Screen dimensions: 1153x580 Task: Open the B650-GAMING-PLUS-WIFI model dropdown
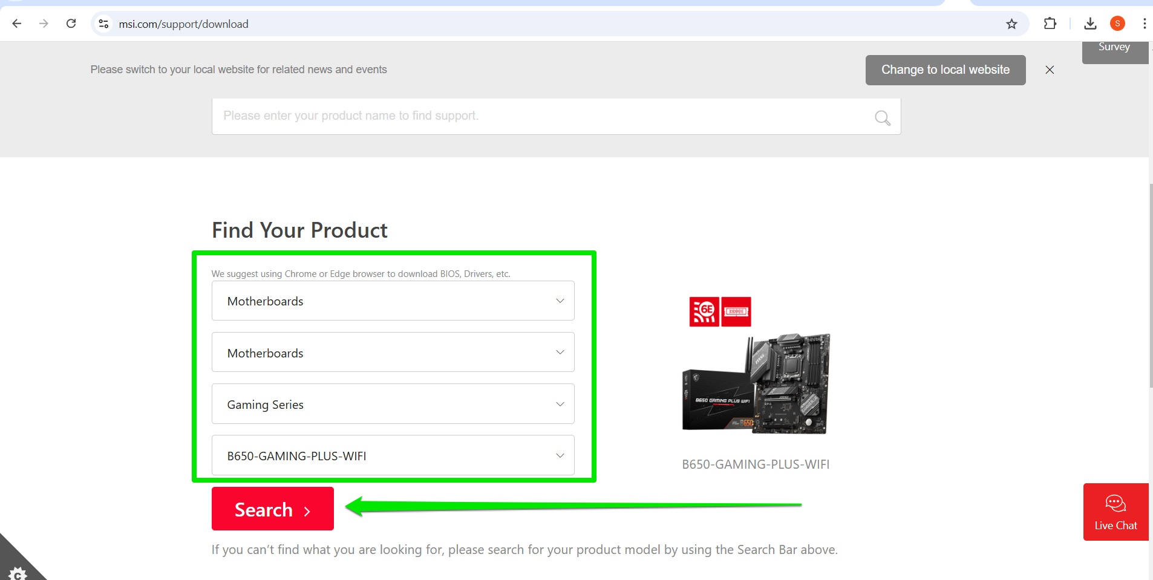pyautogui.click(x=393, y=455)
